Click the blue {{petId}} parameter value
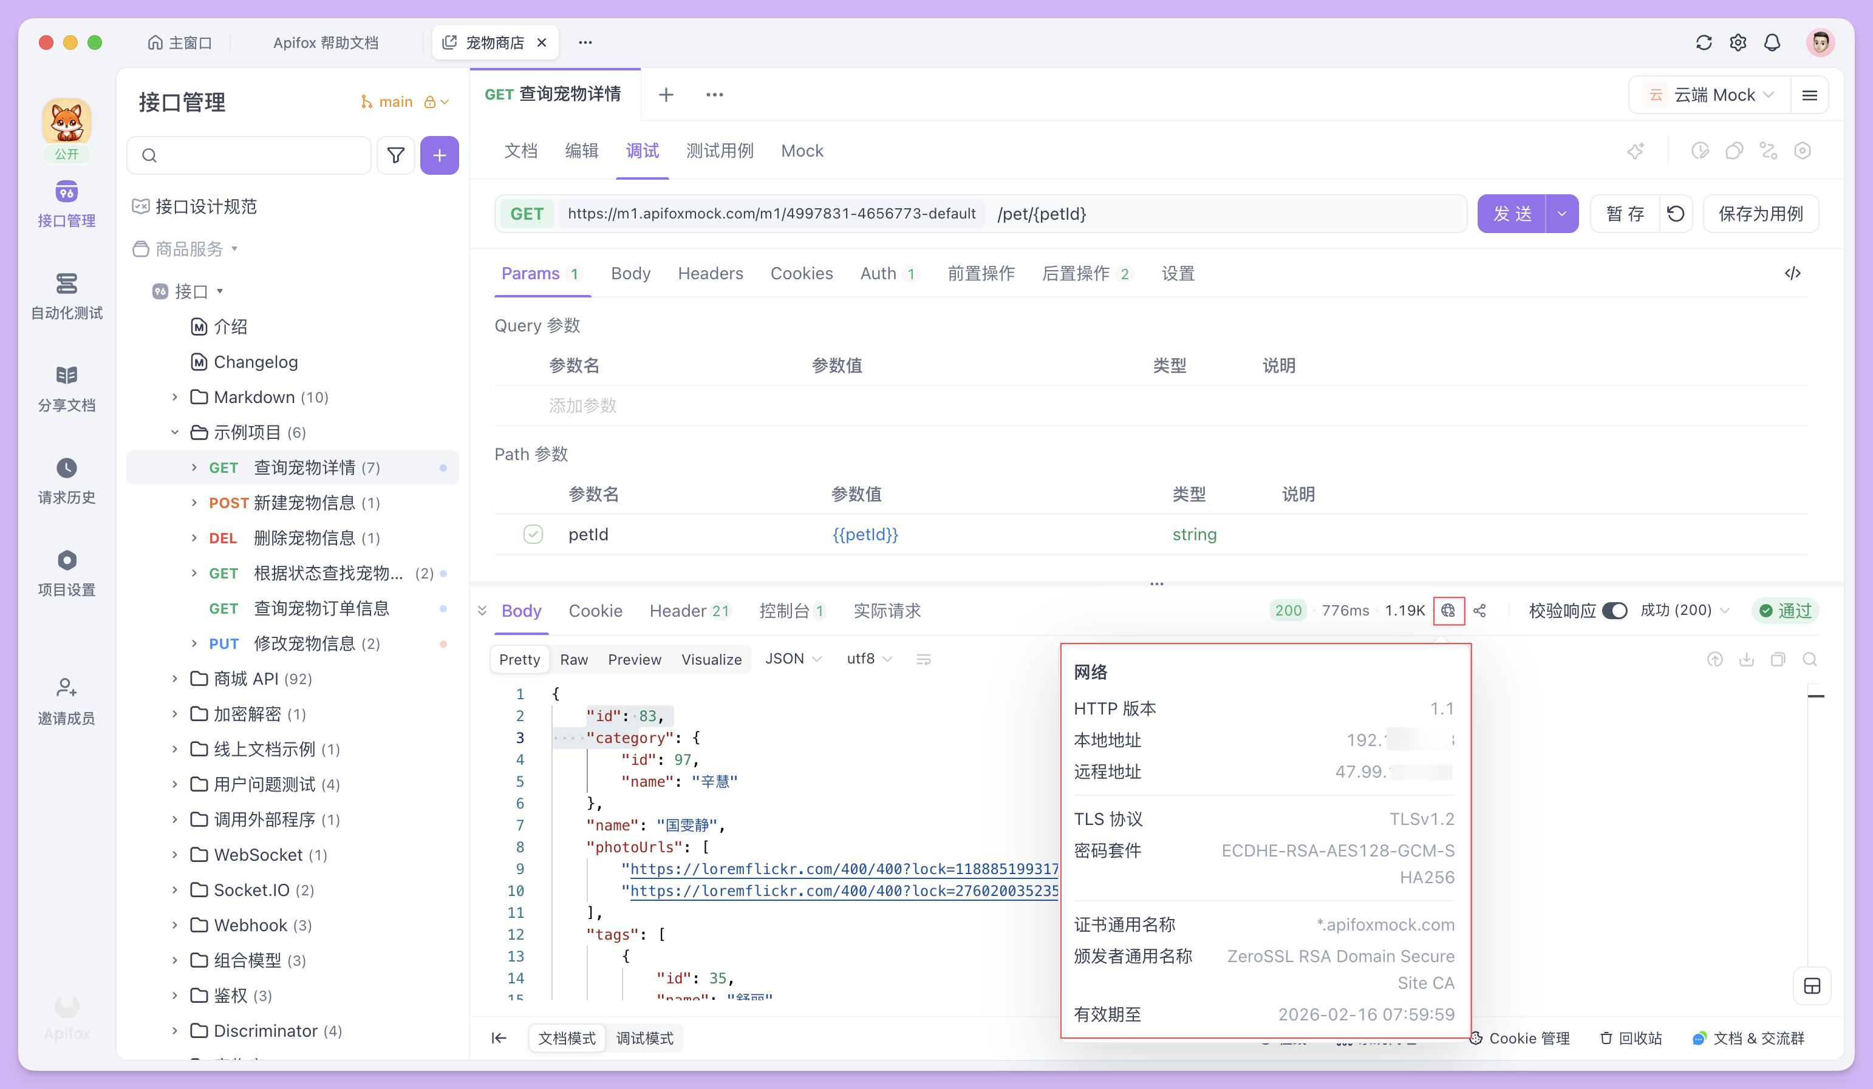The height and width of the screenshot is (1089, 1873). 865,534
